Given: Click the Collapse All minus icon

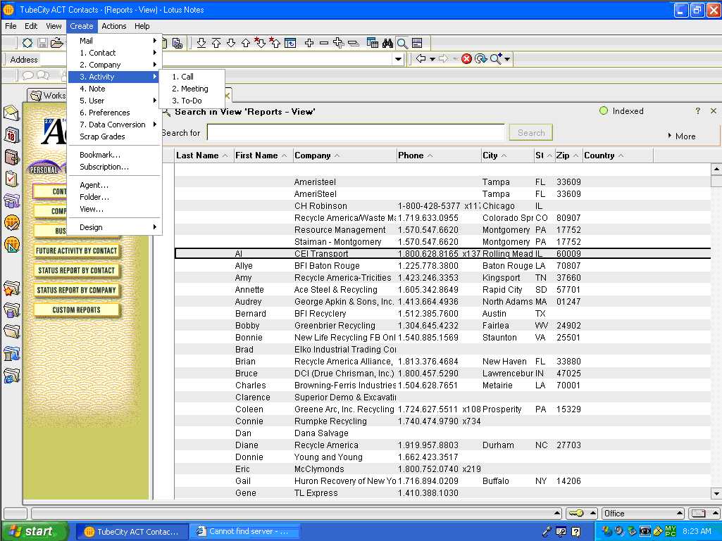Looking at the screenshot, I should tap(354, 43).
